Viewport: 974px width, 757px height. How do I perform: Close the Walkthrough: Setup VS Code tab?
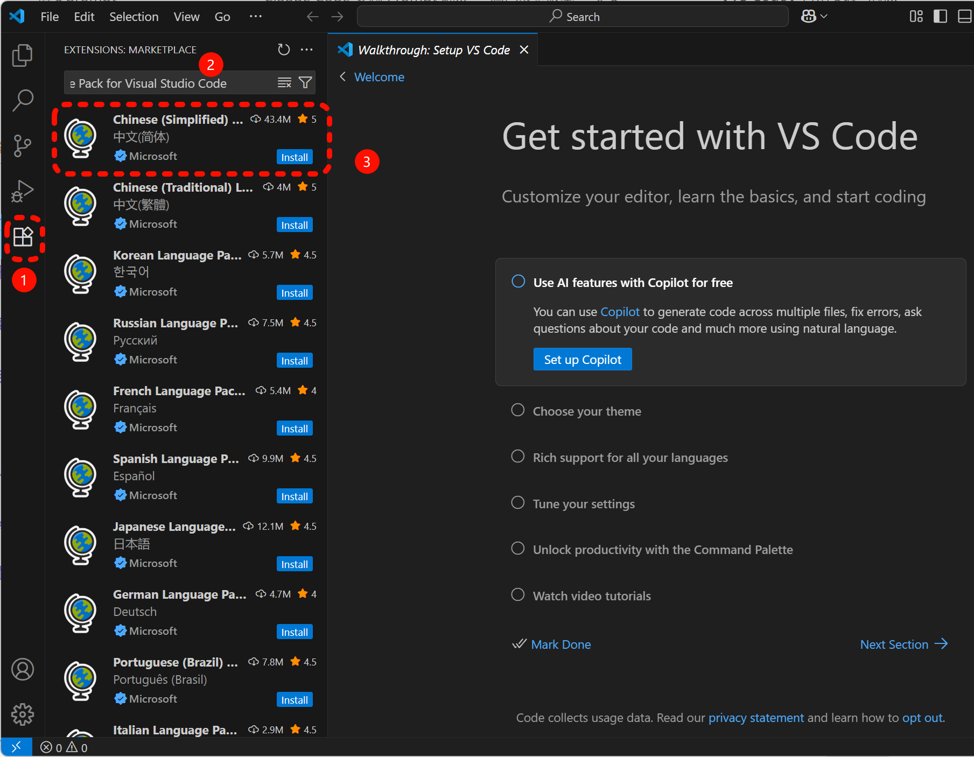[524, 50]
